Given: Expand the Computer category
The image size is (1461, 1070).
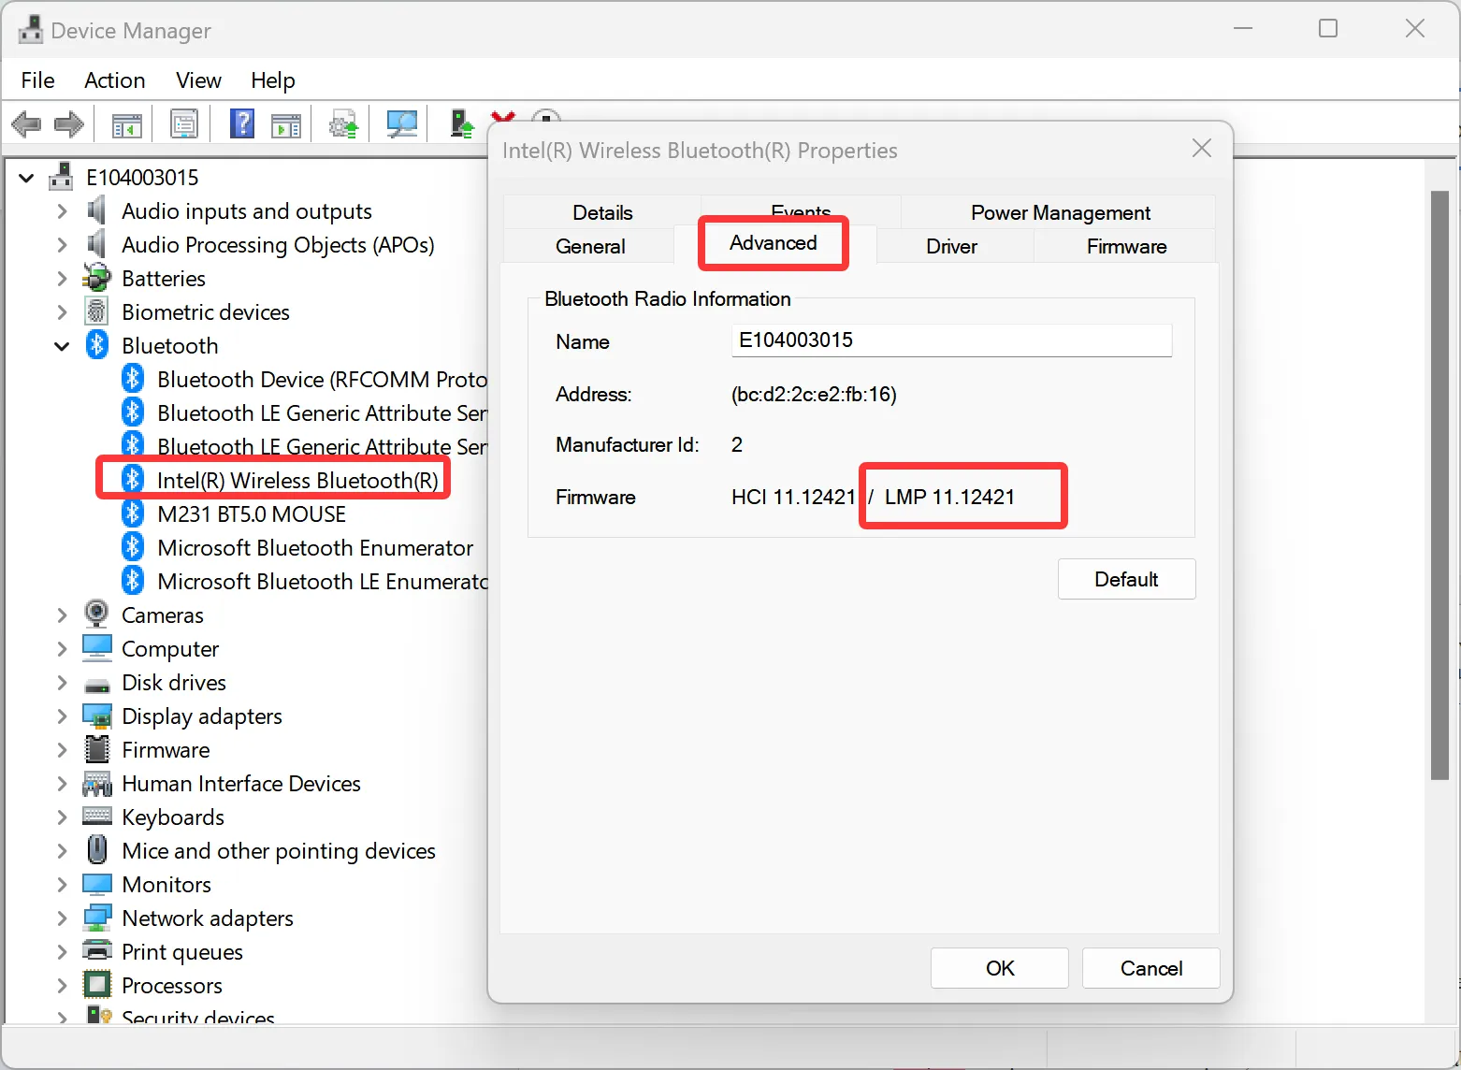Looking at the screenshot, I should [x=62, y=649].
